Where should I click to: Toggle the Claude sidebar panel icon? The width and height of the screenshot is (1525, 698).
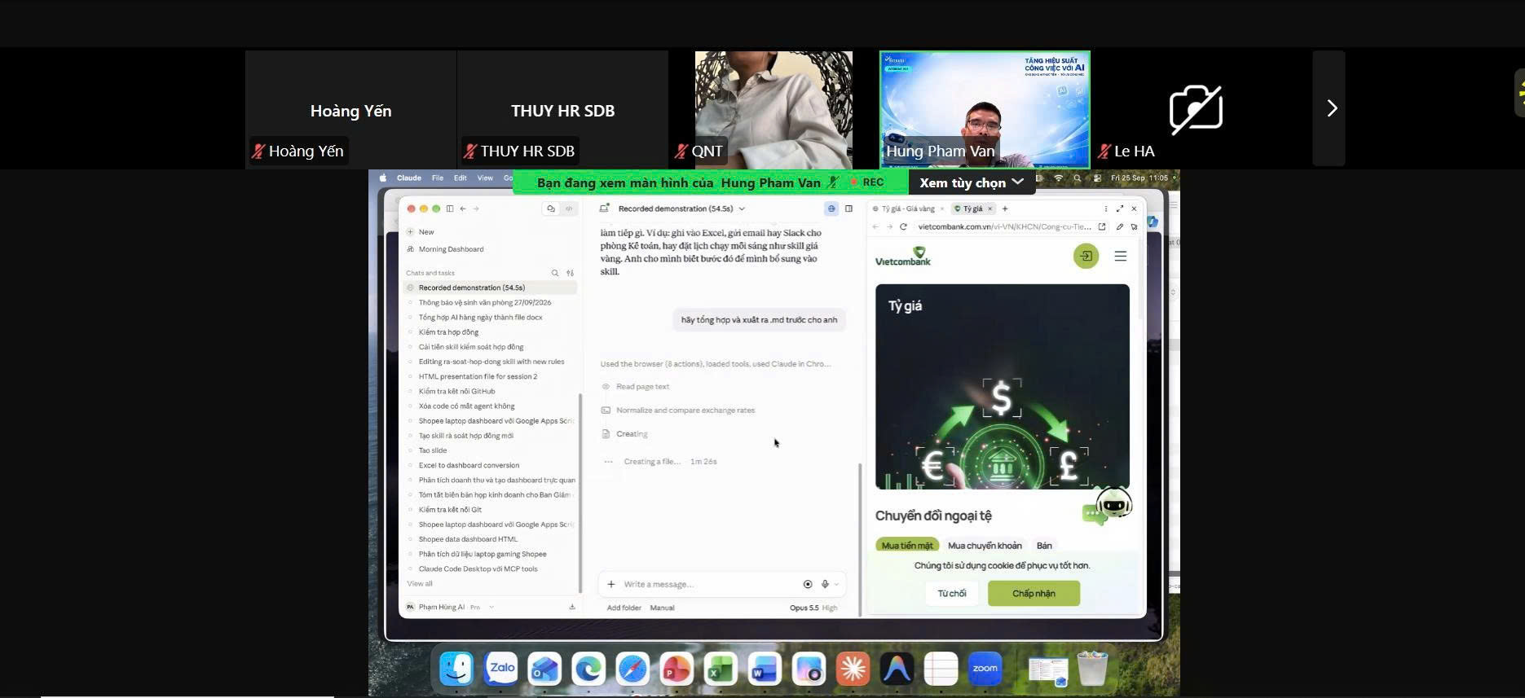[x=450, y=209]
